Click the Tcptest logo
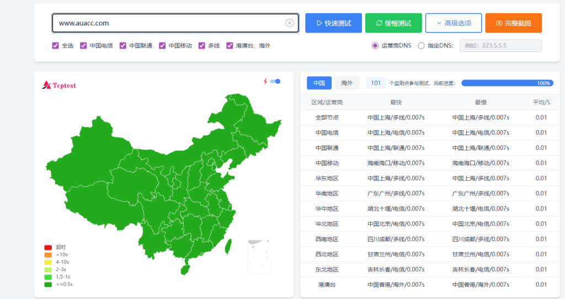 [58, 85]
